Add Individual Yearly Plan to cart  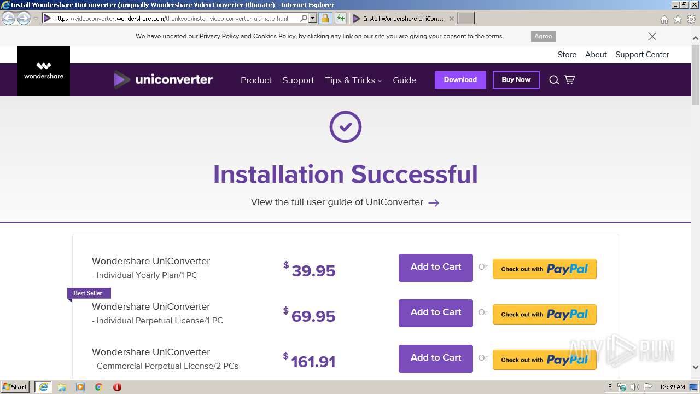pyautogui.click(x=436, y=268)
